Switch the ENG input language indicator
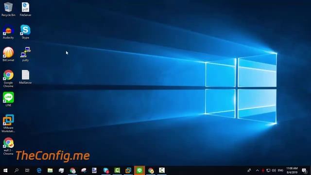Image resolution: width=311 pixels, height=175 pixels. pyautogui.click(x=280, y=171)
